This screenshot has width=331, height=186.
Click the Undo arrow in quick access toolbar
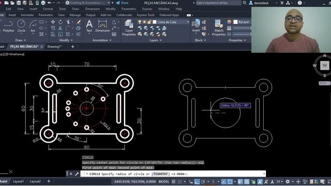50,3
